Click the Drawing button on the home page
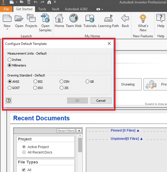 pyautogui.click(x=128, y=84)
